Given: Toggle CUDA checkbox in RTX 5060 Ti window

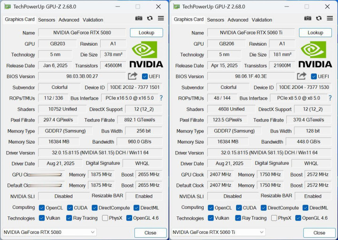Looking at the screenshot, I should click(239, 208).
